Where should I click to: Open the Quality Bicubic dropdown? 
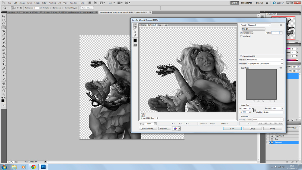[x=273, y=112]
